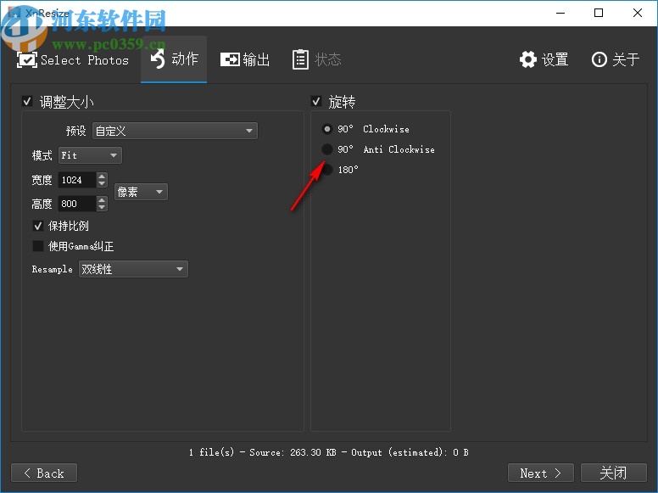
Task: Open the 输出 tab
Action: point(245,59)
